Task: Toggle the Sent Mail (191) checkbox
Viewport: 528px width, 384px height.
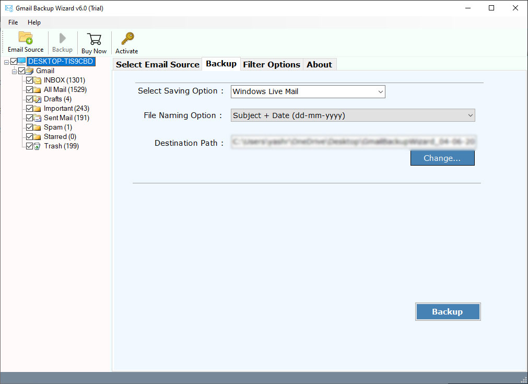Action: coord(30,118)
